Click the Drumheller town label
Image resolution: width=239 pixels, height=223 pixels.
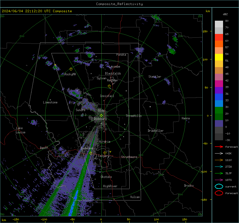[156, 131]
